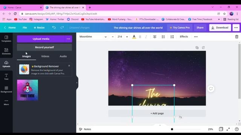Open the Elements panel in sidebar

(x=6, y=51)
